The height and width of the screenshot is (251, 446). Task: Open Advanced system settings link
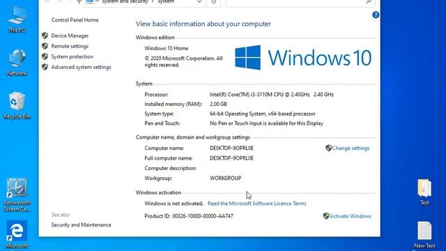[x=81, y=67]
